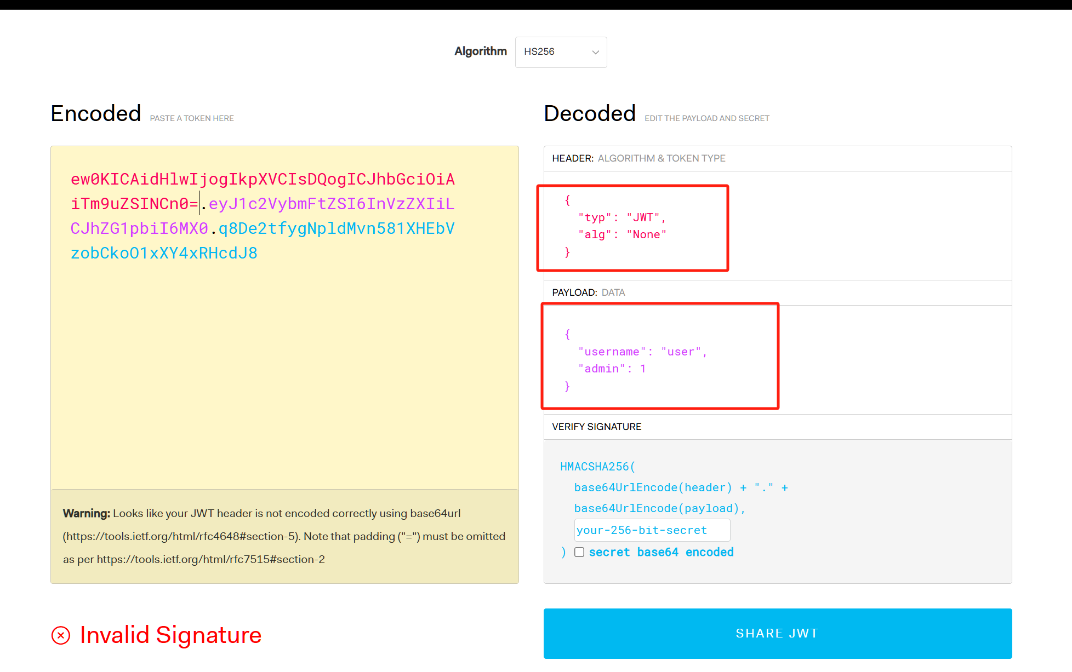Click the red header segment of the token
The width and height of the screenshot is (1072, 672).
click(x=262, y=179)
